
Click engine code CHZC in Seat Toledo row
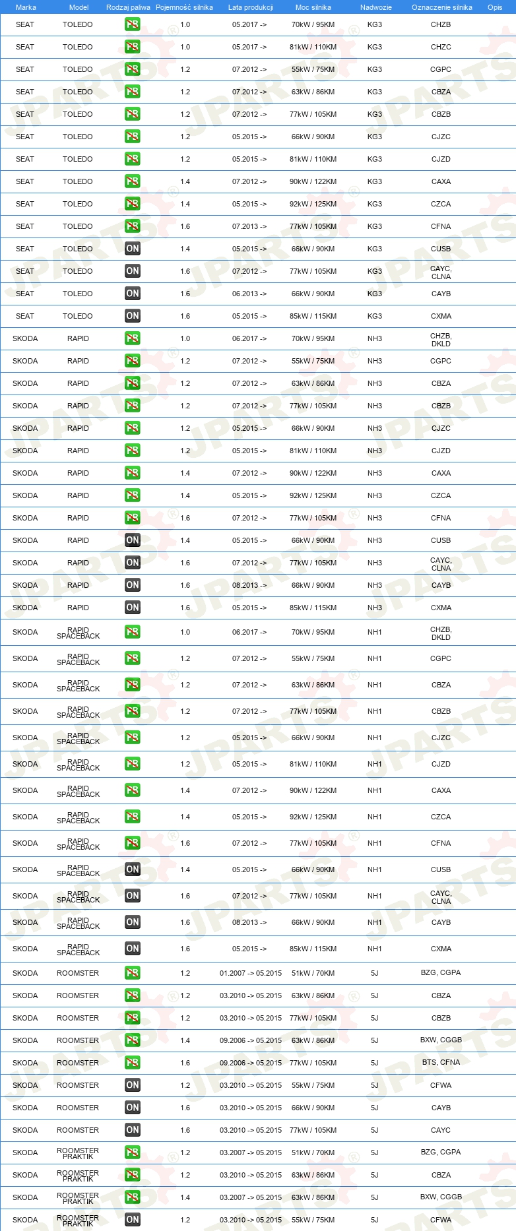pos(441,47)
